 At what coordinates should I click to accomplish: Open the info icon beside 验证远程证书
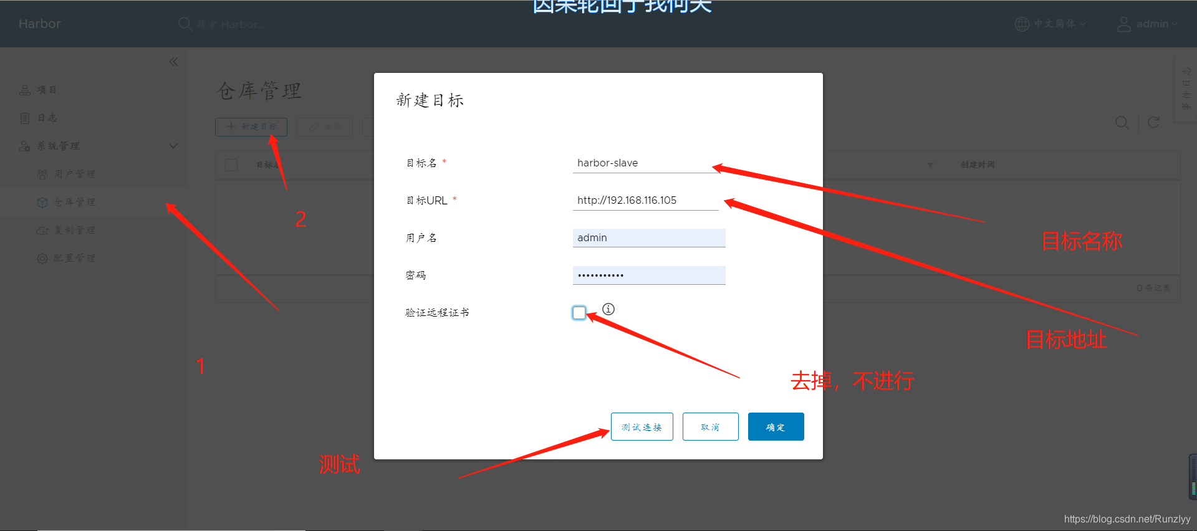point(608,309)
